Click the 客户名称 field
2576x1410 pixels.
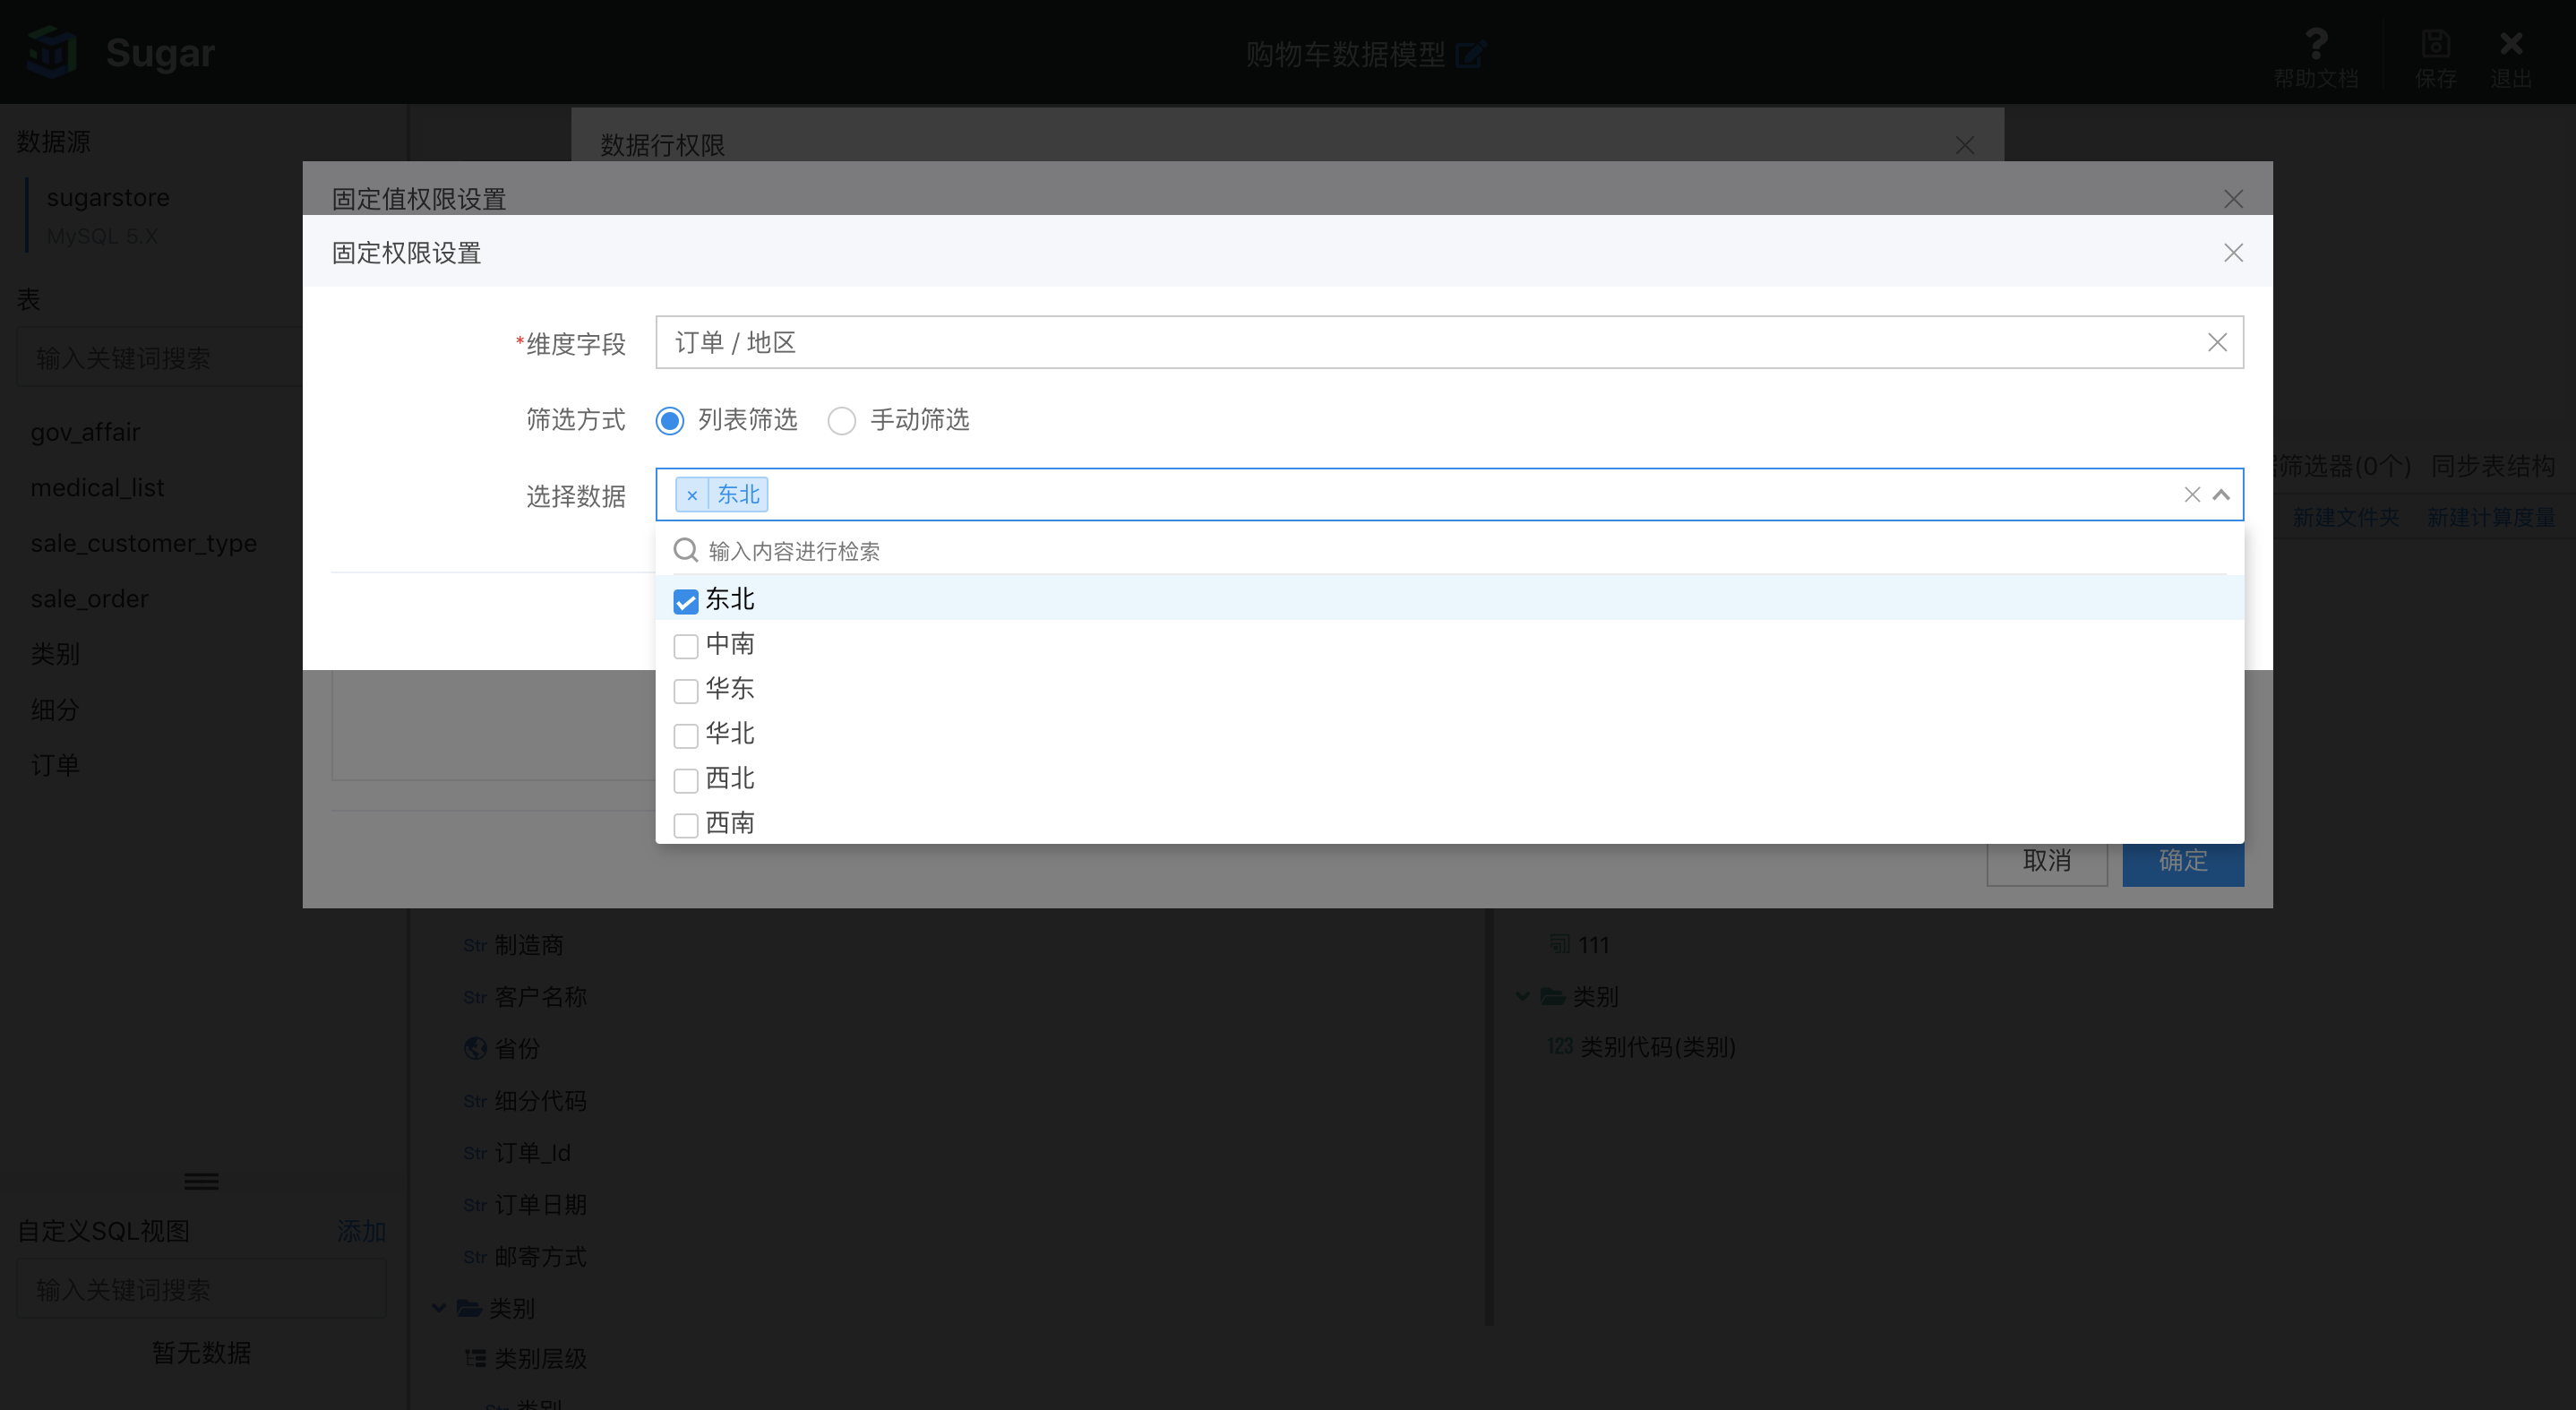(540, 996)
